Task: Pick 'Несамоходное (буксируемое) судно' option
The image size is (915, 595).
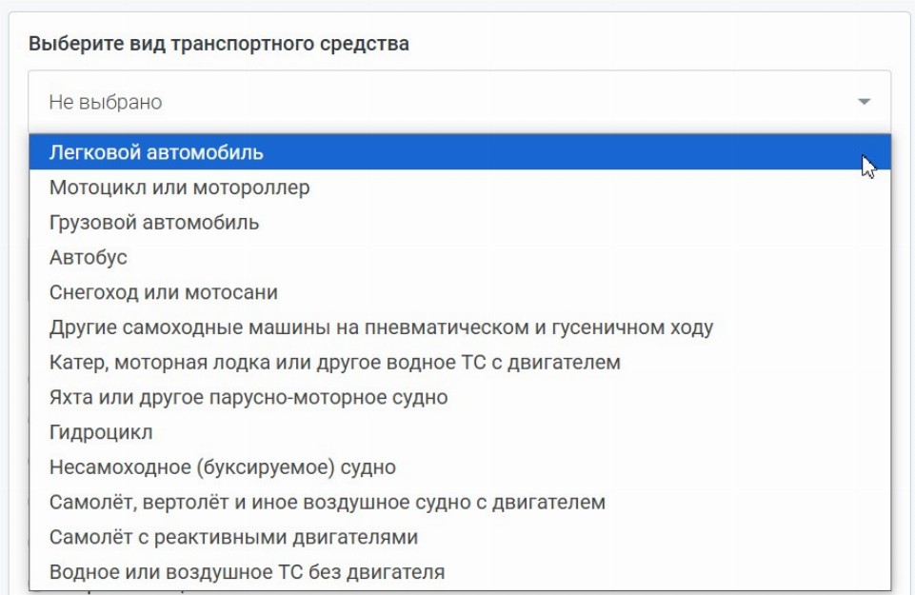Action: point(223,467)
